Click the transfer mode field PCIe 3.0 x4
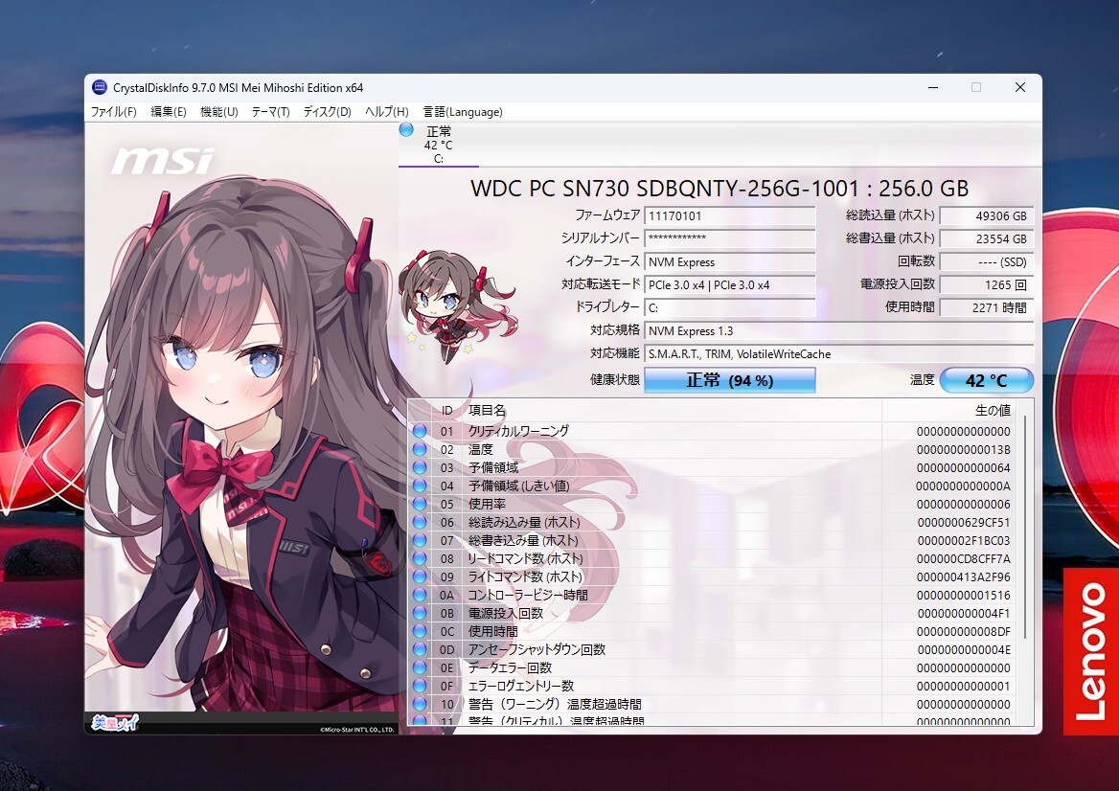Screen dimensions: 1119x791 coord(730,284)
